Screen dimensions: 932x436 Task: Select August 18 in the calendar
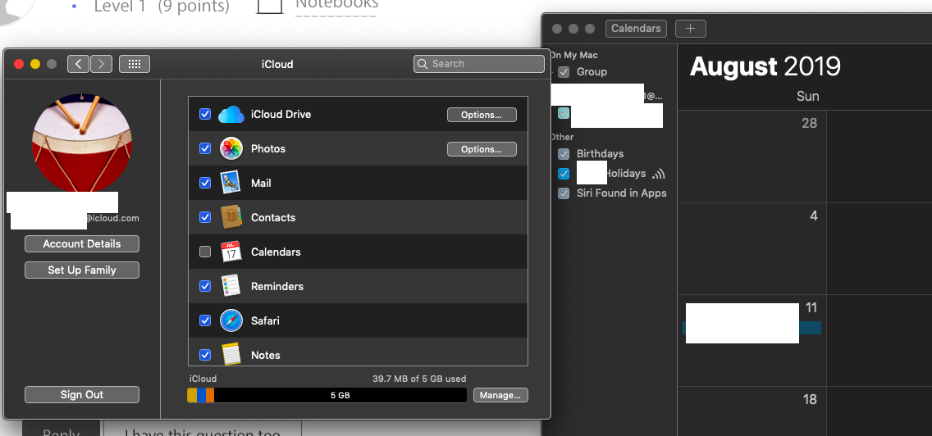(752, 411)
